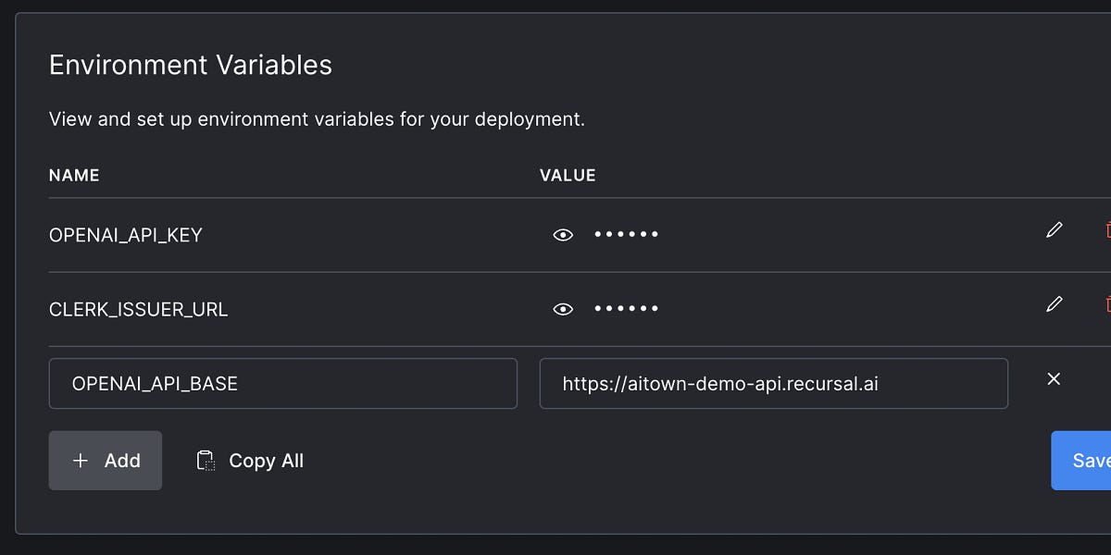Click the Environment Variables heading
The image size is (1111, 555).
(x=190, y=65)
